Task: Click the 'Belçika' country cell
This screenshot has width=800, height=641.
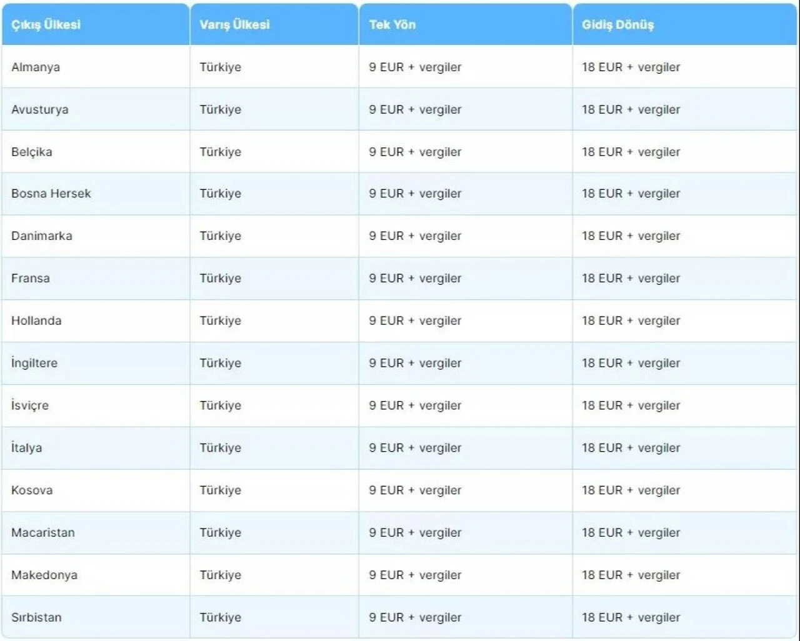Action: [x=32, y=152]
